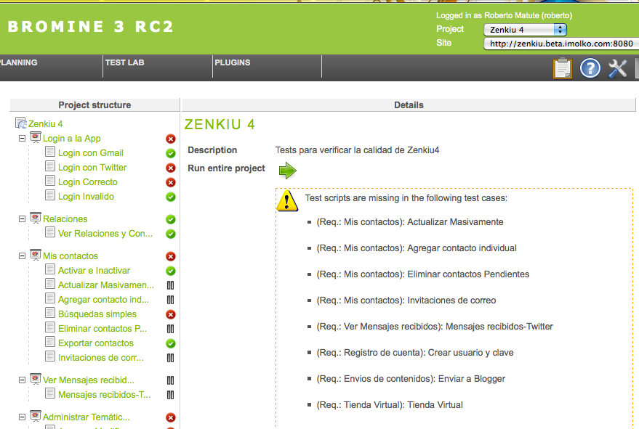Image resolution: width=639 pixels, height=429 pixels.
Task: Open the clipboard notes icon in toolbar
Action: coord(563,68)
